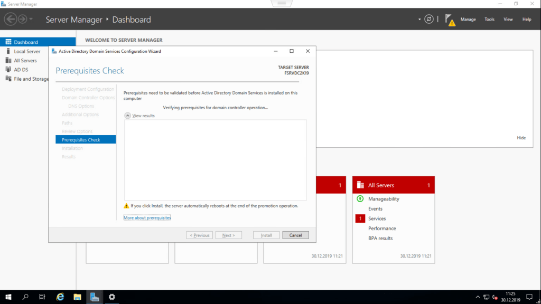Open the navigation history dropdown arrow
This screenshot has height=304, width=541.
pyautogui.click(x=31, y=20)
